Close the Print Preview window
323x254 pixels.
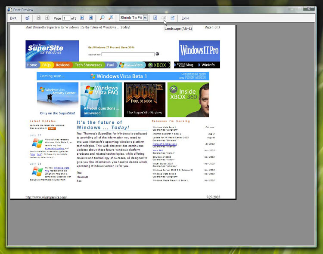coord(308,9)
